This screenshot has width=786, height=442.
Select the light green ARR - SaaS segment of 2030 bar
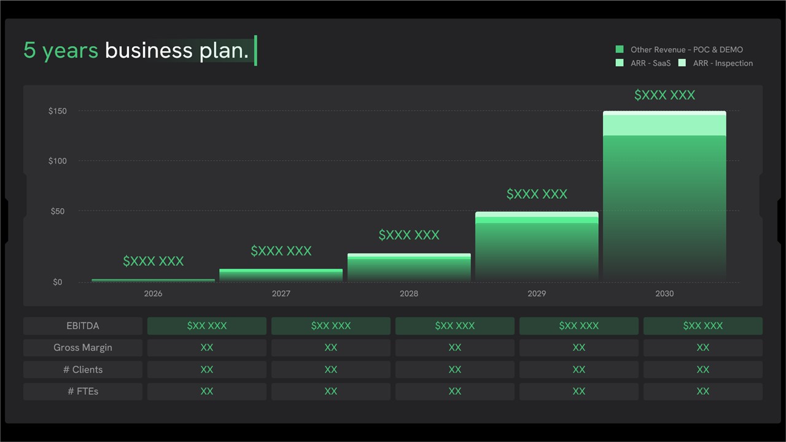664,125
